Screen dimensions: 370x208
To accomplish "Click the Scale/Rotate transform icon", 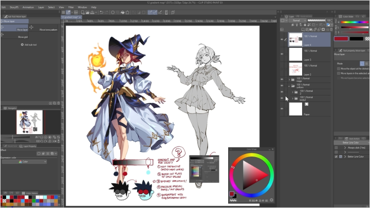I will [127, 12].
